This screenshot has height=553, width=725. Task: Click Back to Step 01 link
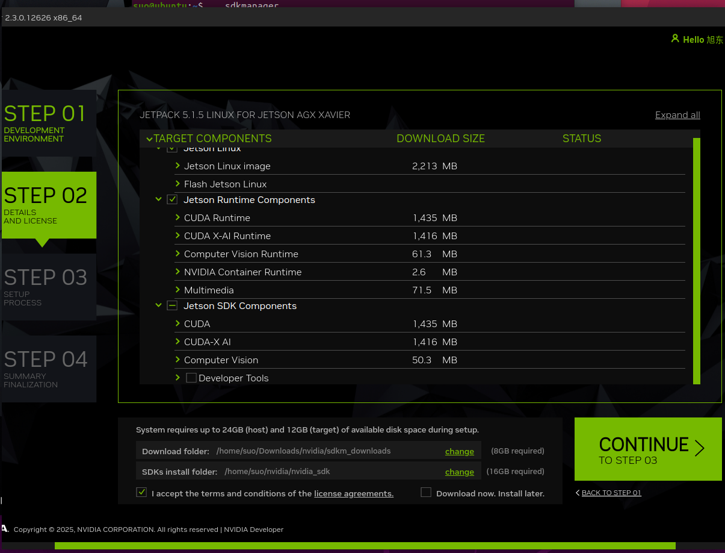(611, 493)
